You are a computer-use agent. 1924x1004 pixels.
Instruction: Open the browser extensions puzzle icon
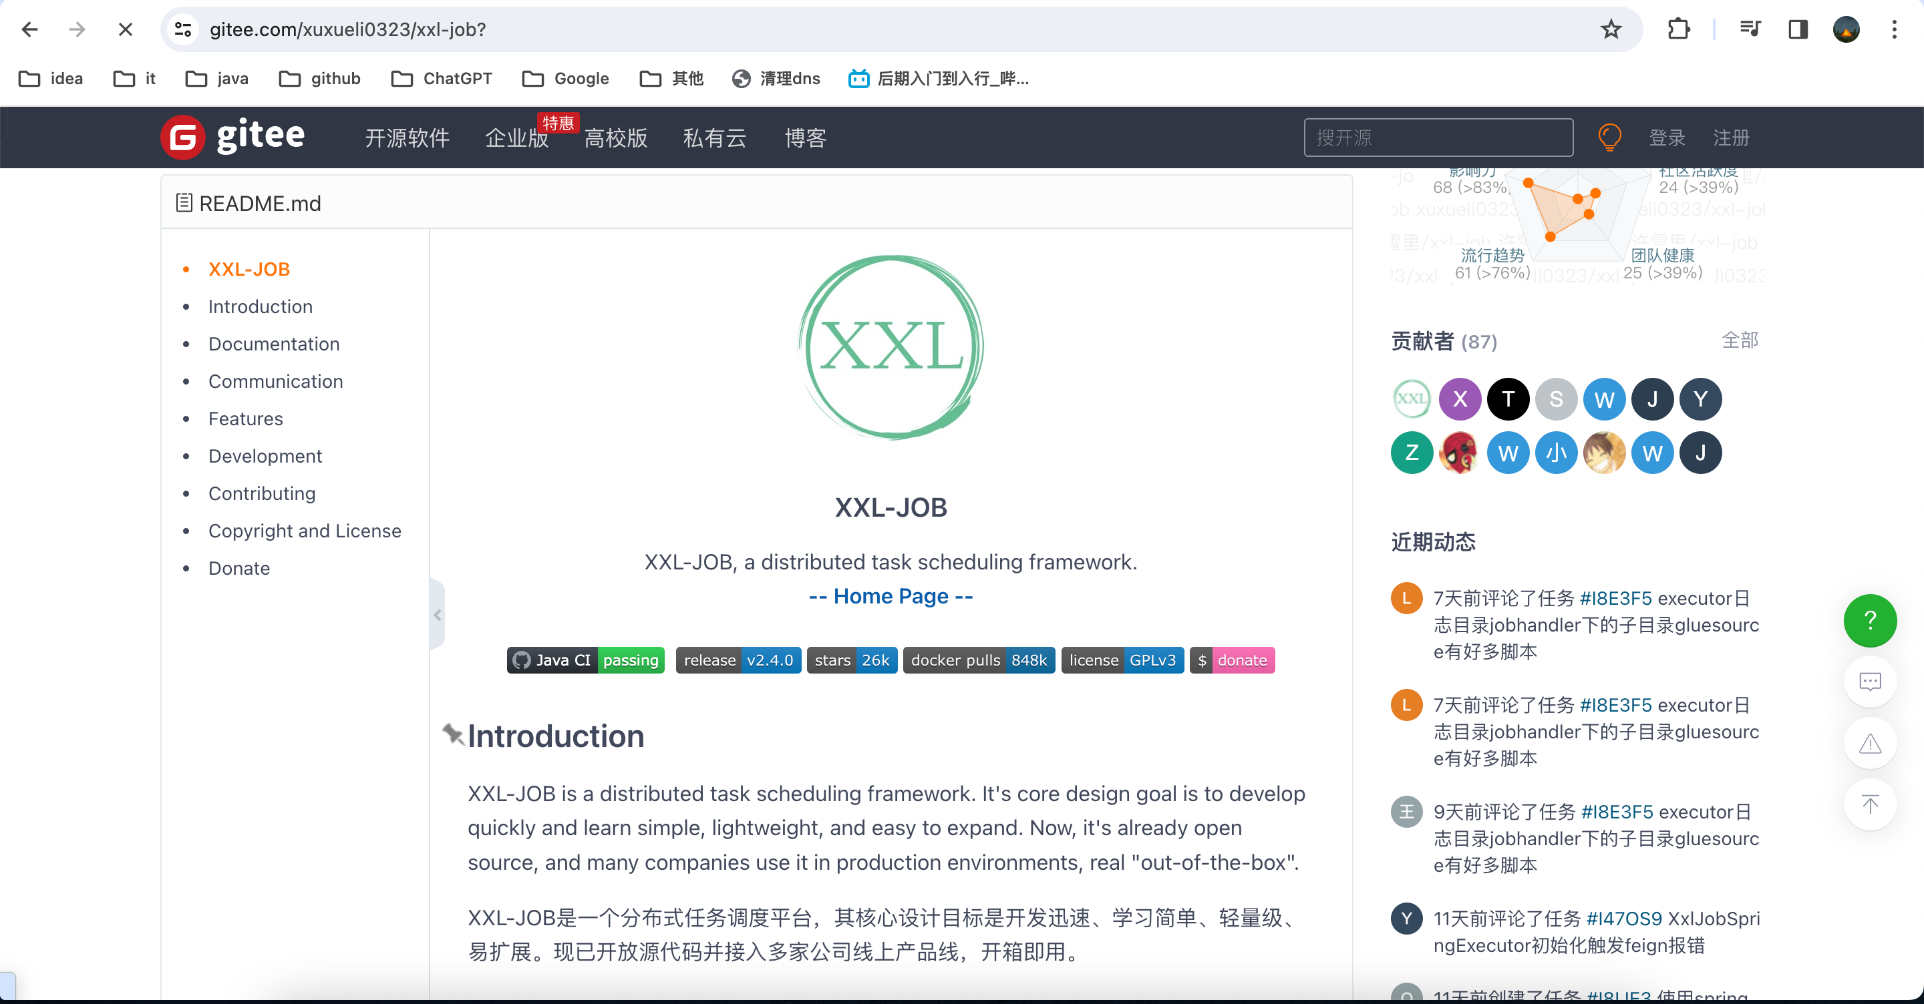(1678, 29)
